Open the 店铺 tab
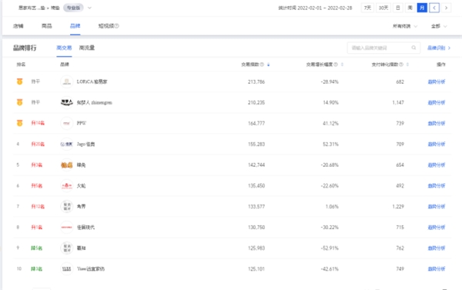462x290 pixels. pos(18,26)
